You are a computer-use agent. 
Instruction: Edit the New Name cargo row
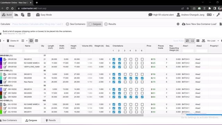pos(5,82)
